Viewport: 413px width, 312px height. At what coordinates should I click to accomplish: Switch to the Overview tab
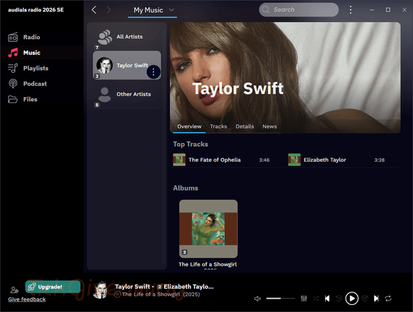tap(189, 127)
